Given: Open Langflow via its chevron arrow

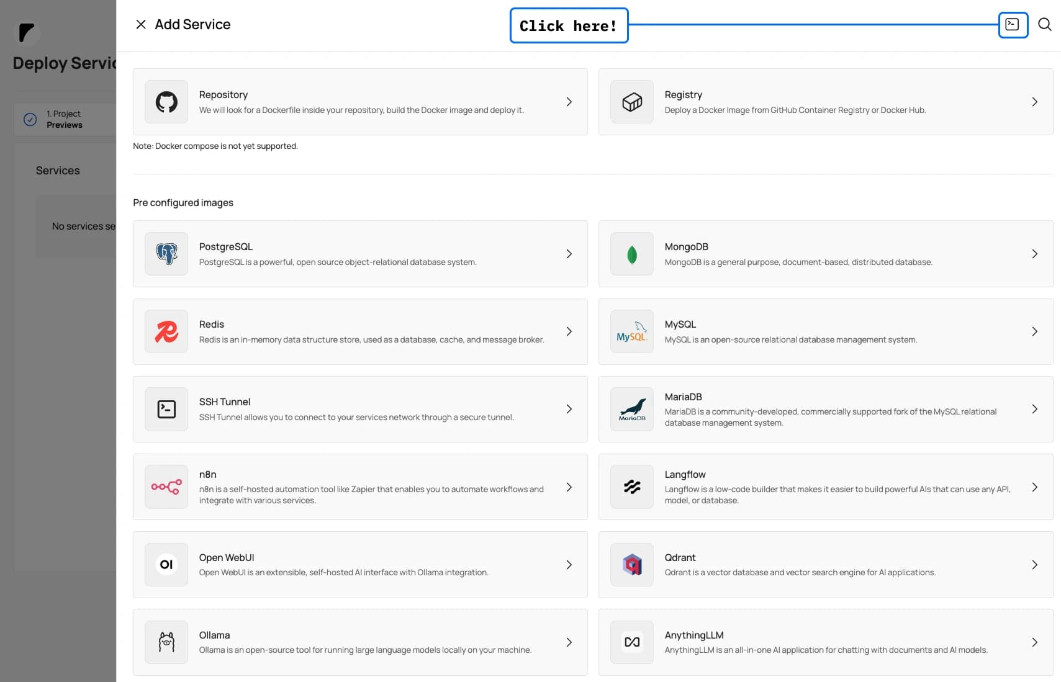Looking at the screenshot, I should (x=1035, y=487).
